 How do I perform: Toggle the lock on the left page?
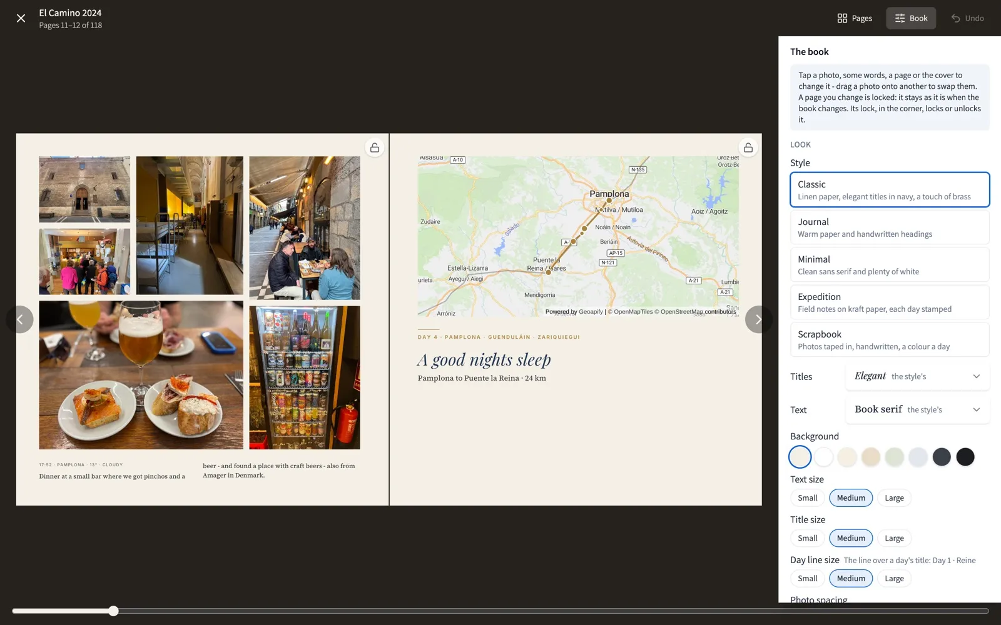pos(374,147)
